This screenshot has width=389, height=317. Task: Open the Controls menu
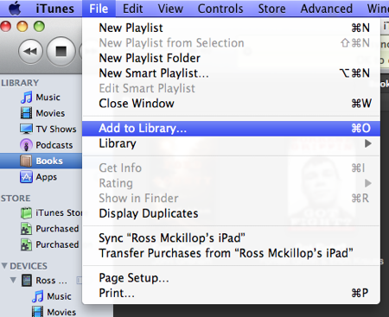click(x=220, y=9)
